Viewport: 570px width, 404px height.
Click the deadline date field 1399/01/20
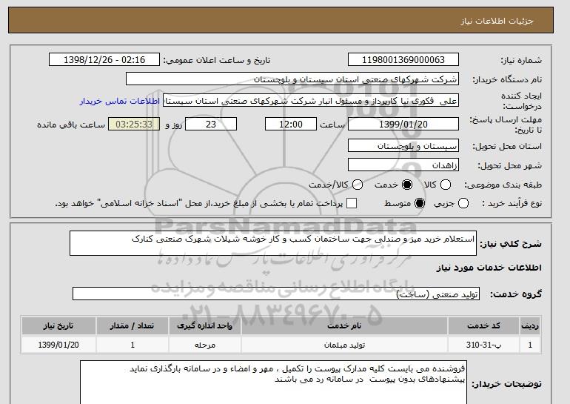(403, 124)
